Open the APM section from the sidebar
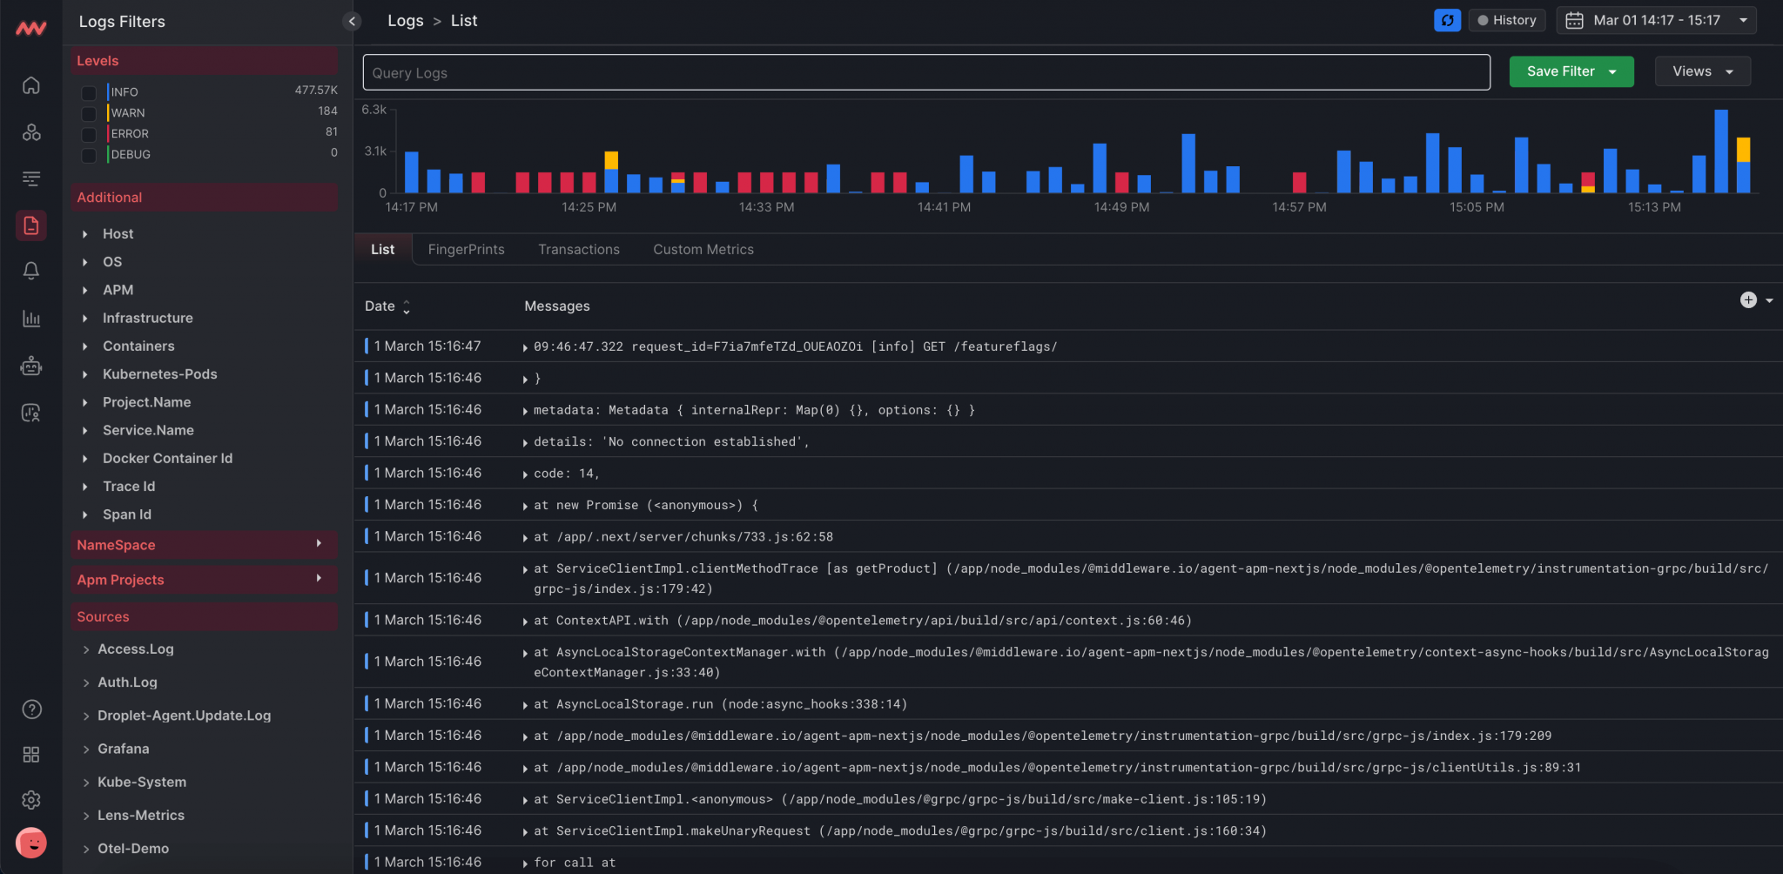Screen dimensions: 1783x874 click(x=31, y=178)
